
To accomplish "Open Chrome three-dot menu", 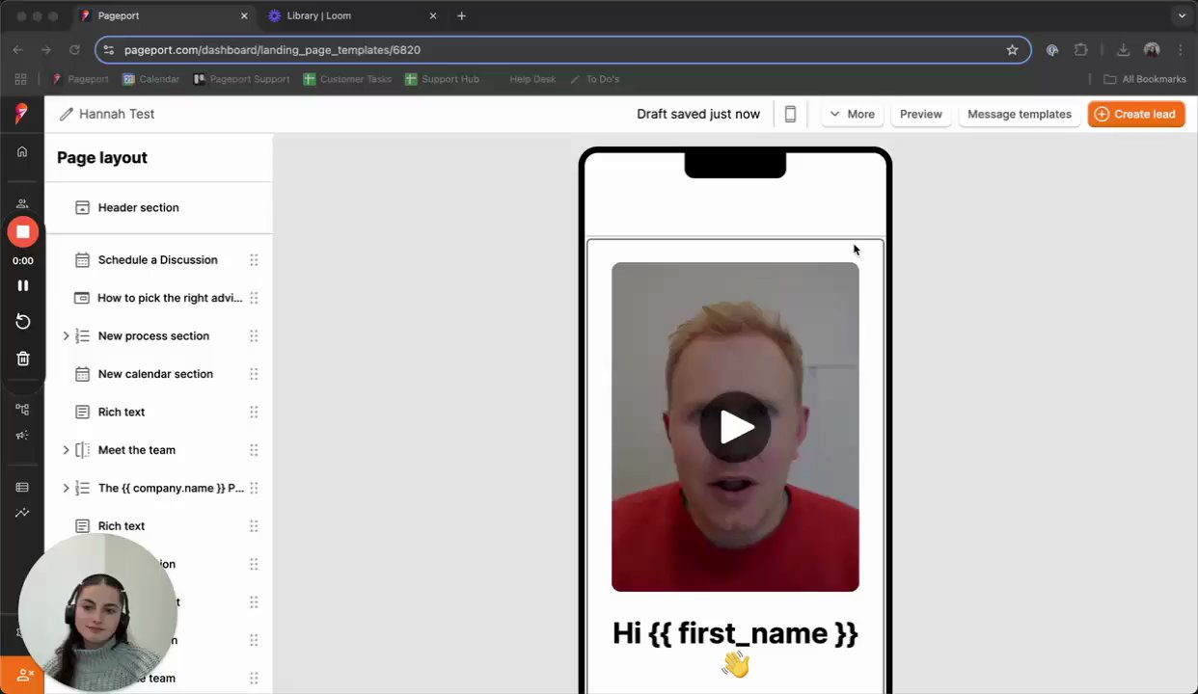I will tap(1181, 50).
